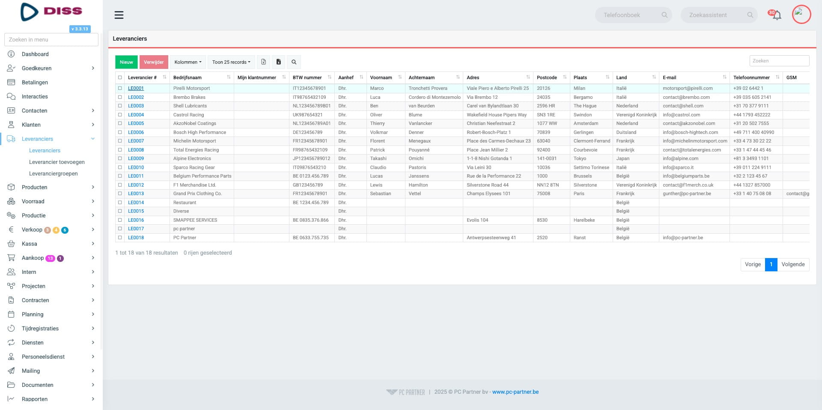Image resolution: width=822 pixels, height=410 pixels.
Task: Click the sort arrows on Bedrijfsnaam column
Action: [x=229, y=77]
